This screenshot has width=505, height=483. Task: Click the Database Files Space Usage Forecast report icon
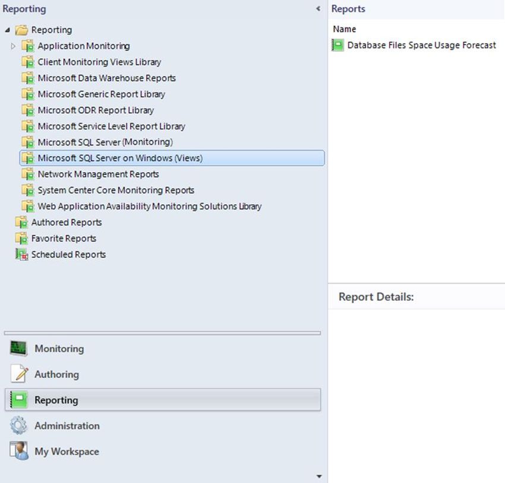pos(337,45)
